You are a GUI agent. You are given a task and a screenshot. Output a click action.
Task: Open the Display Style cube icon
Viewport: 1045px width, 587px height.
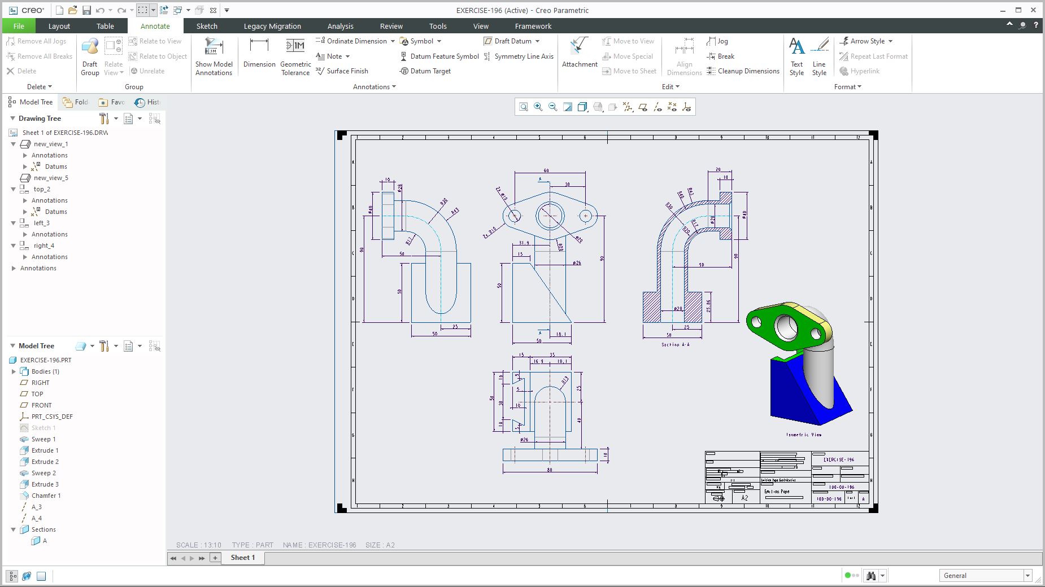pos(582,107)
